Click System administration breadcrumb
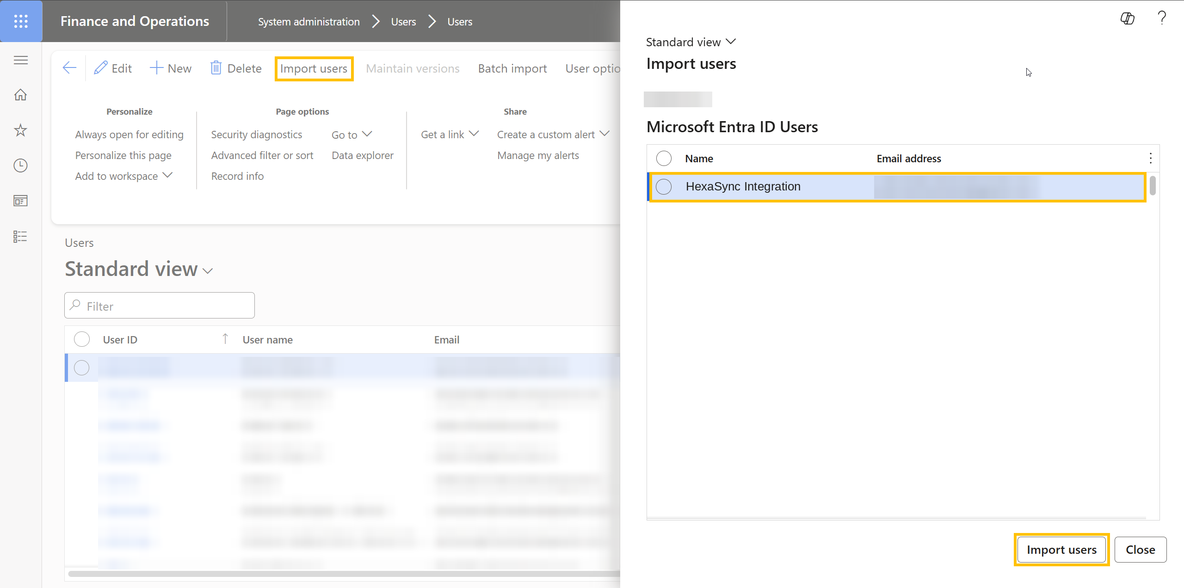1184x588 pixels. (308, 22)
